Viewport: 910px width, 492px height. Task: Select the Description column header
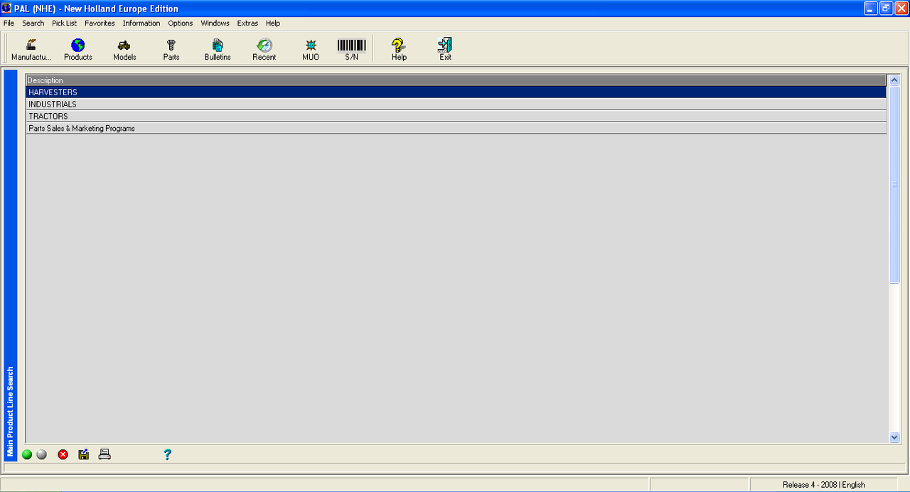pyautogui.click(x=456, y=80)
